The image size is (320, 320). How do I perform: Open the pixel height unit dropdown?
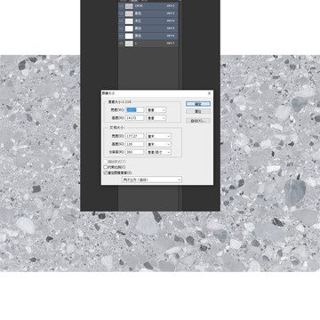pyautogui.click(x=156, y=118)
